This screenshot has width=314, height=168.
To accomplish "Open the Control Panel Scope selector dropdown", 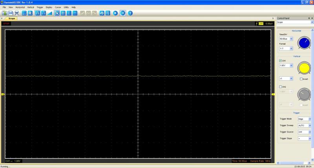I will tap(312, 22).
